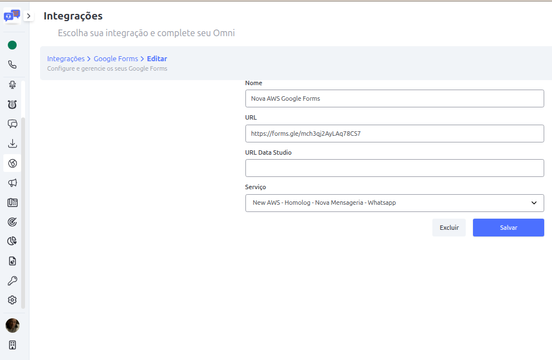Open the pie chart reports icon

point(12,241)
